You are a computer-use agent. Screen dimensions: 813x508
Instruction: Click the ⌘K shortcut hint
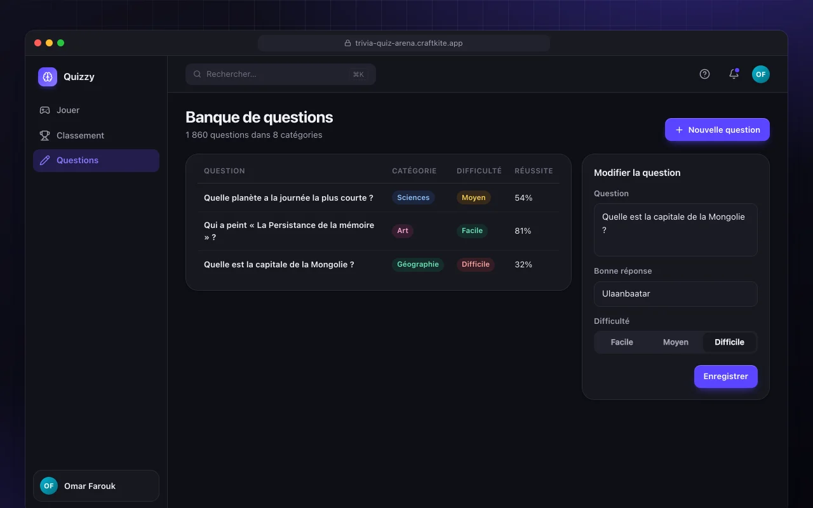(358, 74)
